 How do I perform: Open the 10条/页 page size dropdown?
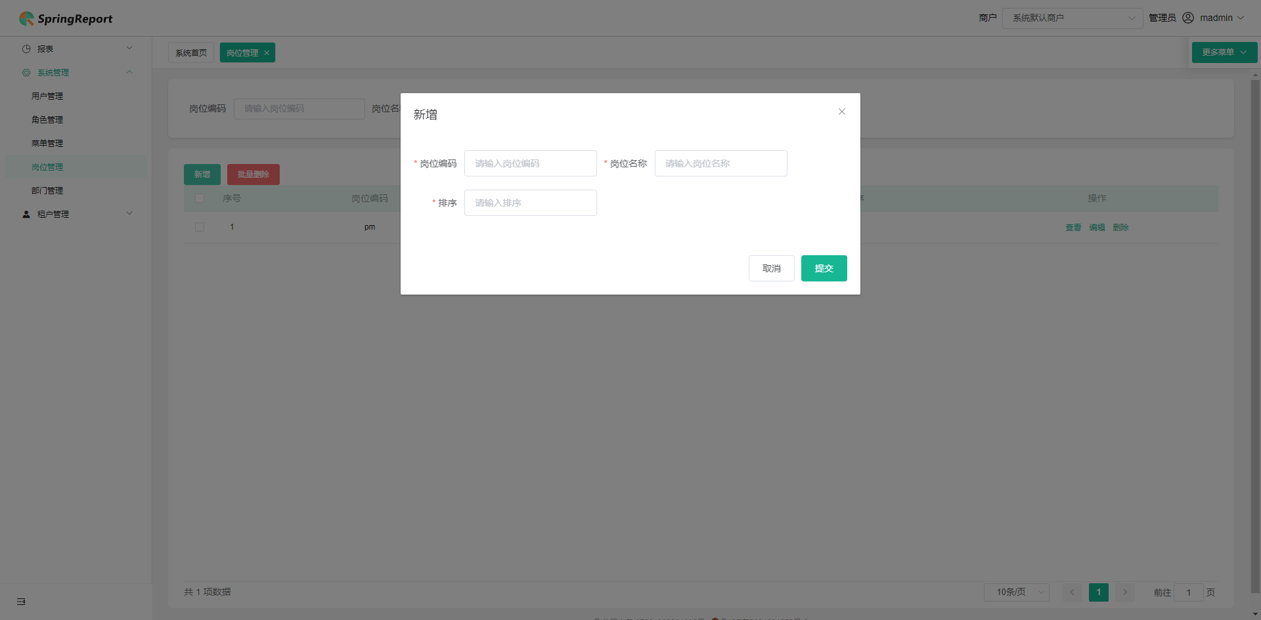tap(1016, 592)
